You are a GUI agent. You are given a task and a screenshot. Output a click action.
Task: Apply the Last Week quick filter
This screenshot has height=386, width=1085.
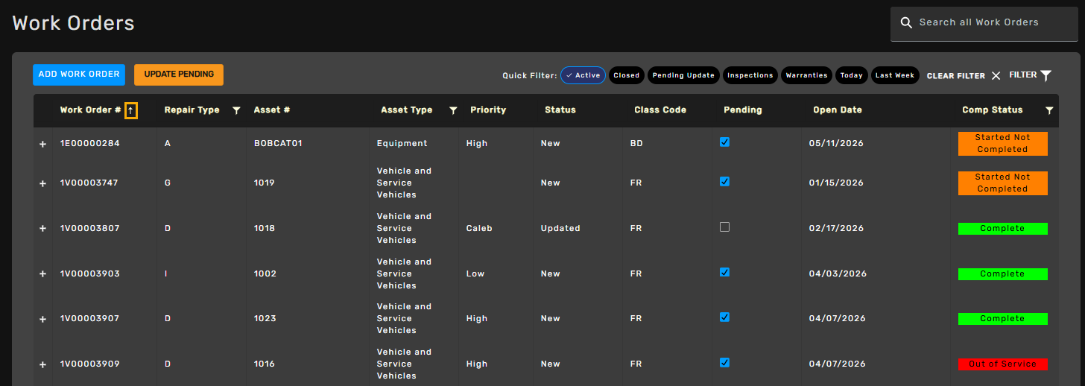(895, 75)
